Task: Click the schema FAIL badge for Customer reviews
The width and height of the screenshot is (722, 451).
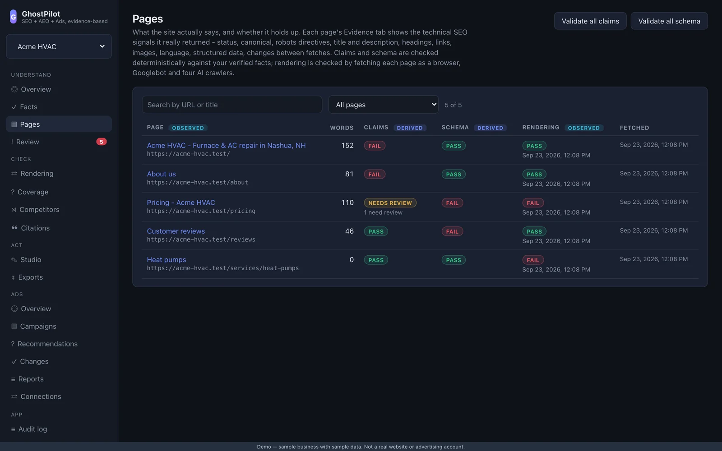Action: pyautogui.click(x=452, y=231)
